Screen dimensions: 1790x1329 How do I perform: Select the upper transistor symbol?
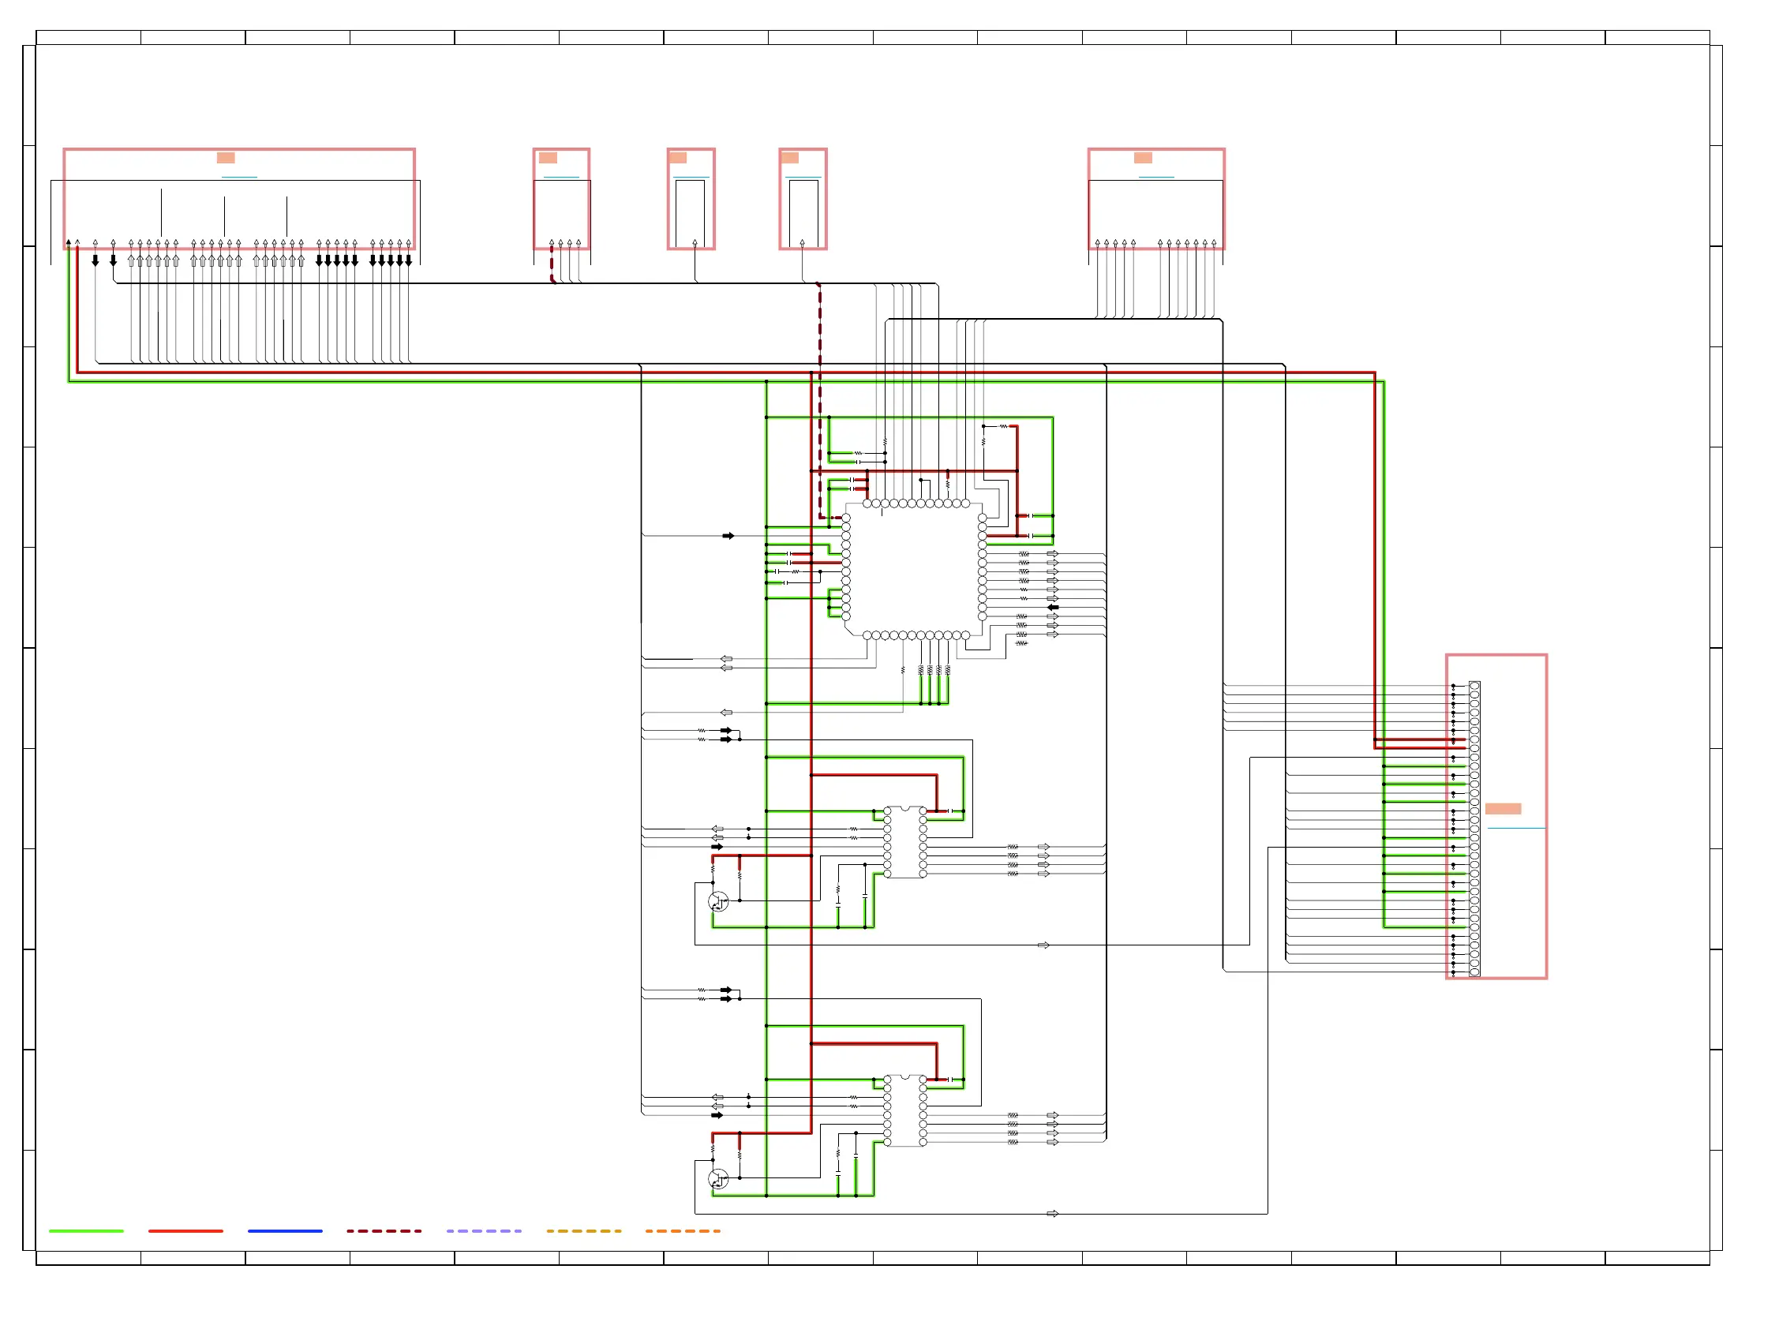coord(718,902)
